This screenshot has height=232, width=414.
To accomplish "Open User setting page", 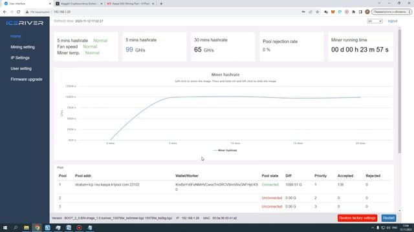I will (x=21, y=69).
